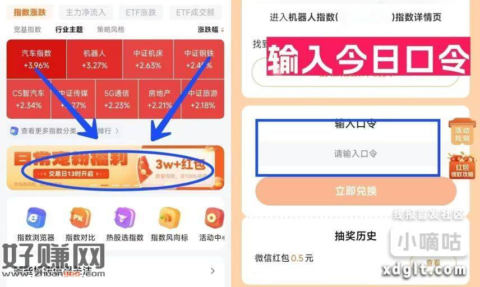Open the 热股选指数 icon
Viewport: 480px width, 287px height.
124,217
